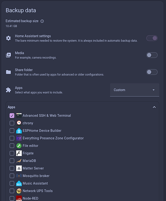
Task: Check the Node-RED checkbox
Action: coord(12,198)
